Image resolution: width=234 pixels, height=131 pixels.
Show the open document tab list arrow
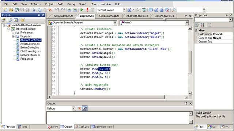pos(186,16)
